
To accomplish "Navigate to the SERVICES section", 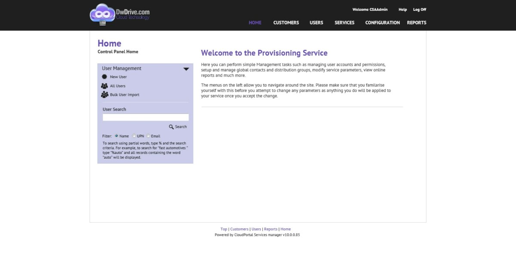I will (x=344, y=23).
